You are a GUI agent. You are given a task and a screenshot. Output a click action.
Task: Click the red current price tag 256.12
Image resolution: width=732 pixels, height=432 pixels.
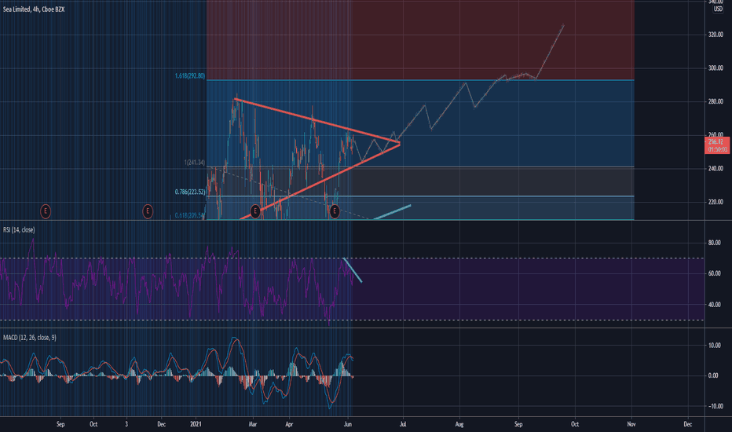pos(716,145)
